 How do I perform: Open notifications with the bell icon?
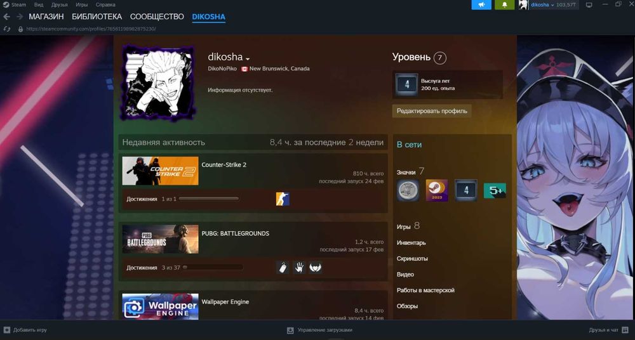505,5
